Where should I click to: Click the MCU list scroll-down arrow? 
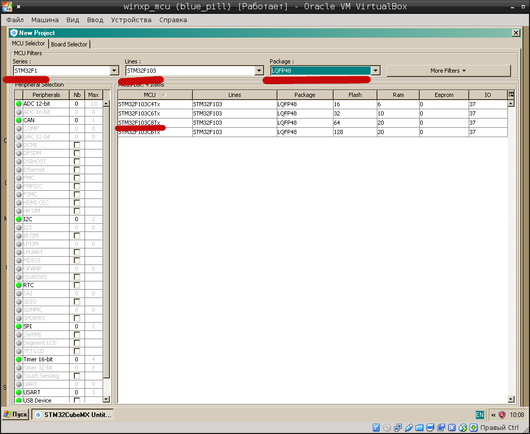[511, 399]
